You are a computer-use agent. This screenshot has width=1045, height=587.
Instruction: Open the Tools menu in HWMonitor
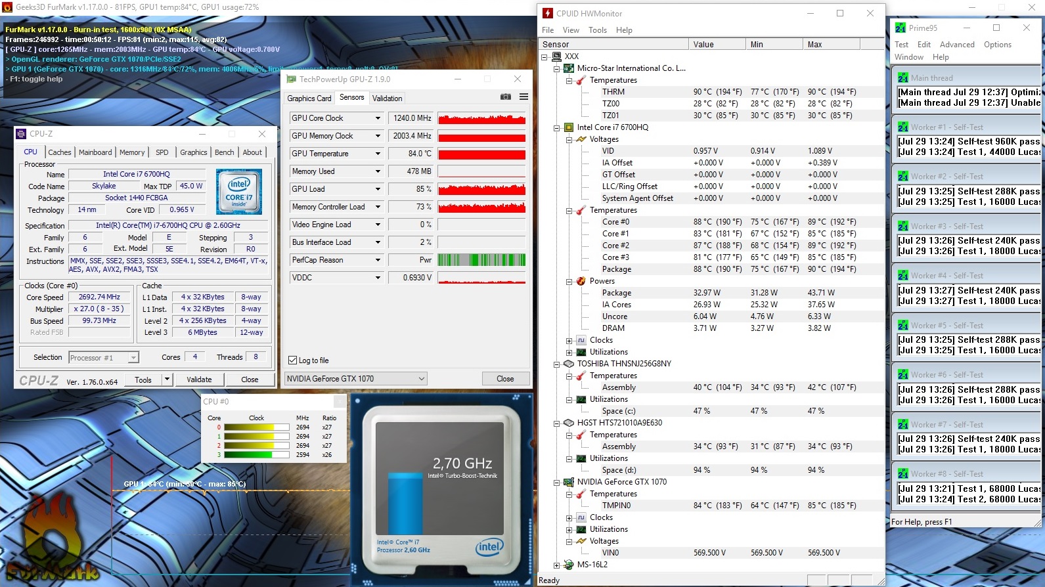(598, 30)
